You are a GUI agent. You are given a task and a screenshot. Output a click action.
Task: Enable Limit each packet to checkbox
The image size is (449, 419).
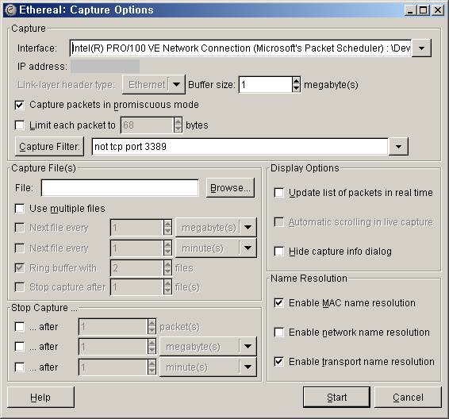point(20,125)
